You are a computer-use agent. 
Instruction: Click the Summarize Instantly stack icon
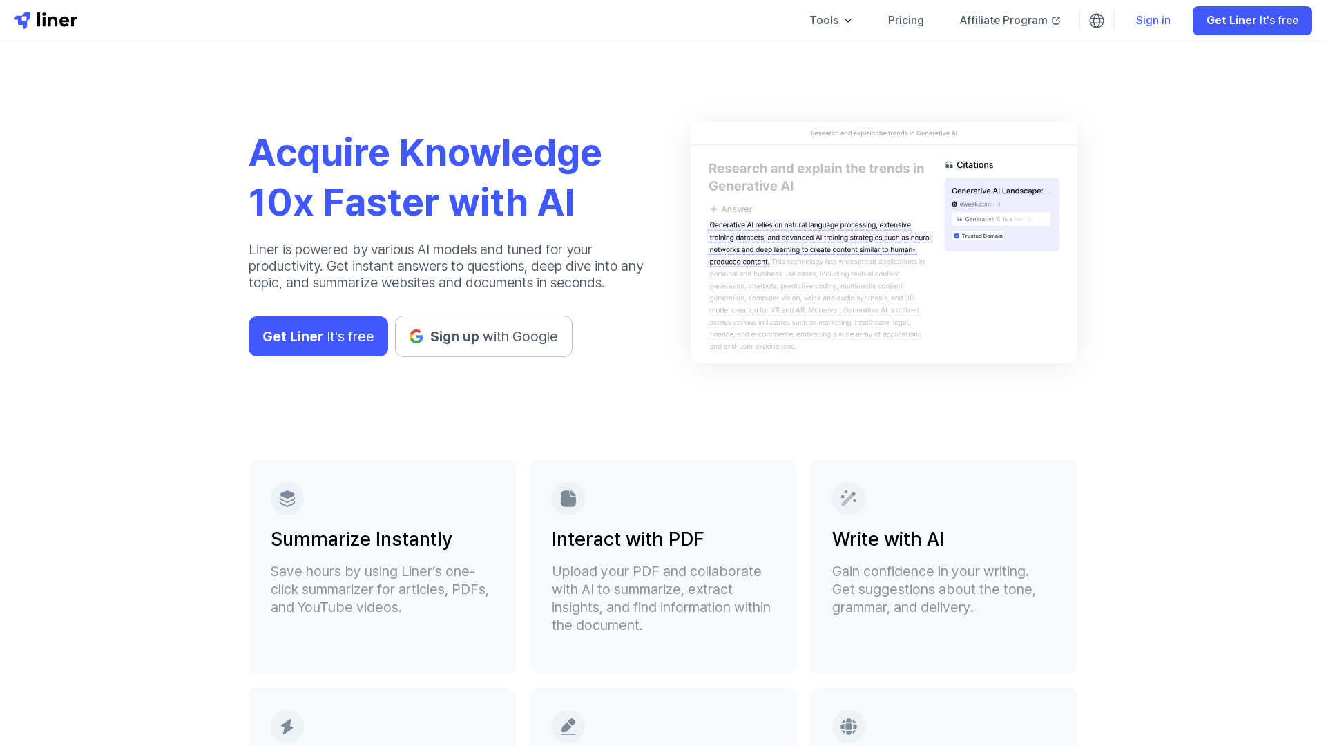(x=287, y=499)
